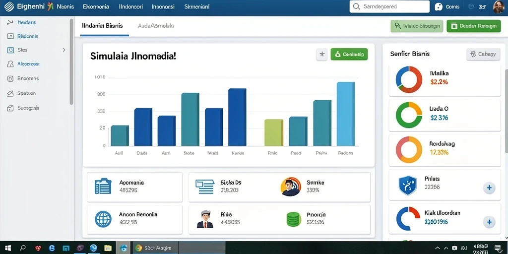Click the green Duoder Renoigm button
The height and width of the screenshot is (254, 508).
474,26
